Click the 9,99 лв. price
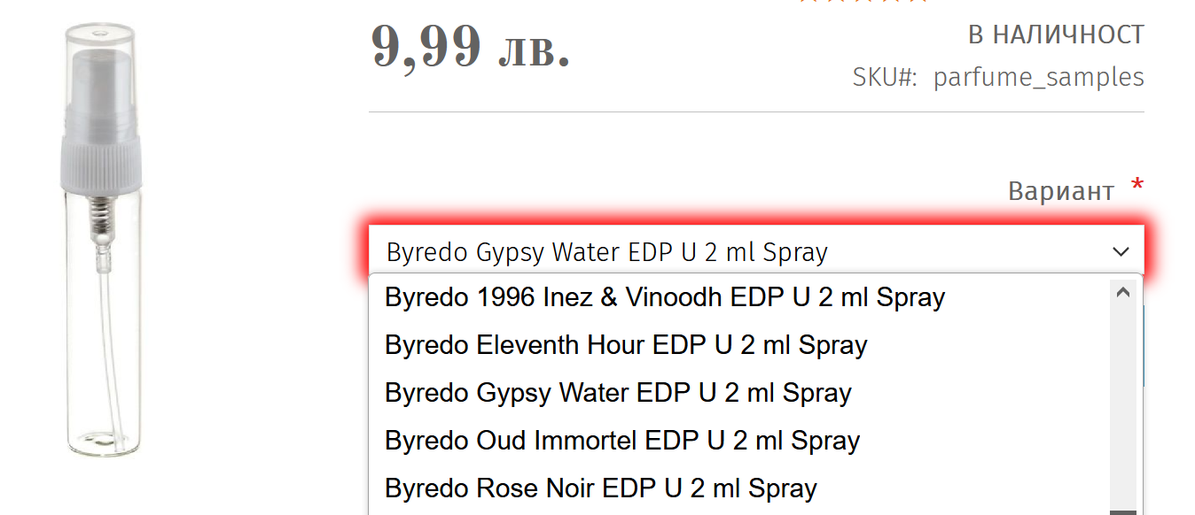Screen dimensions: 1195x515 pyautogui.click(x=470, y=46)
